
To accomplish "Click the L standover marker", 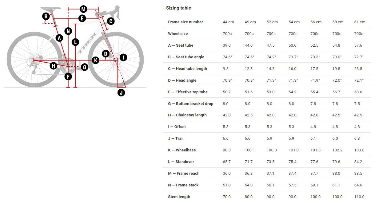I will 75,42.
